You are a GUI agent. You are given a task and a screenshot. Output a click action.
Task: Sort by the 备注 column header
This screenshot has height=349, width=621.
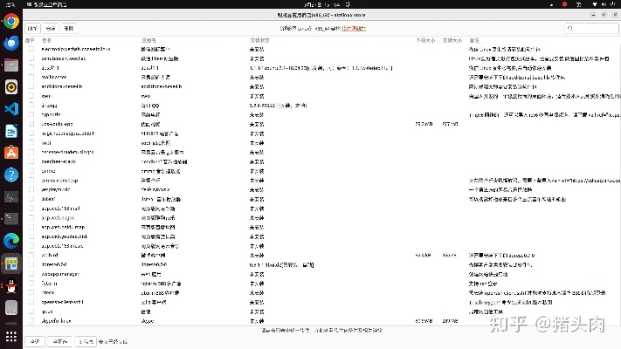(x=474, y=40)
